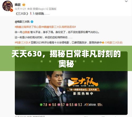Open the 电影三大队的微博视频 link
This screenshot has height=117, width=132.
click(114, 43)
